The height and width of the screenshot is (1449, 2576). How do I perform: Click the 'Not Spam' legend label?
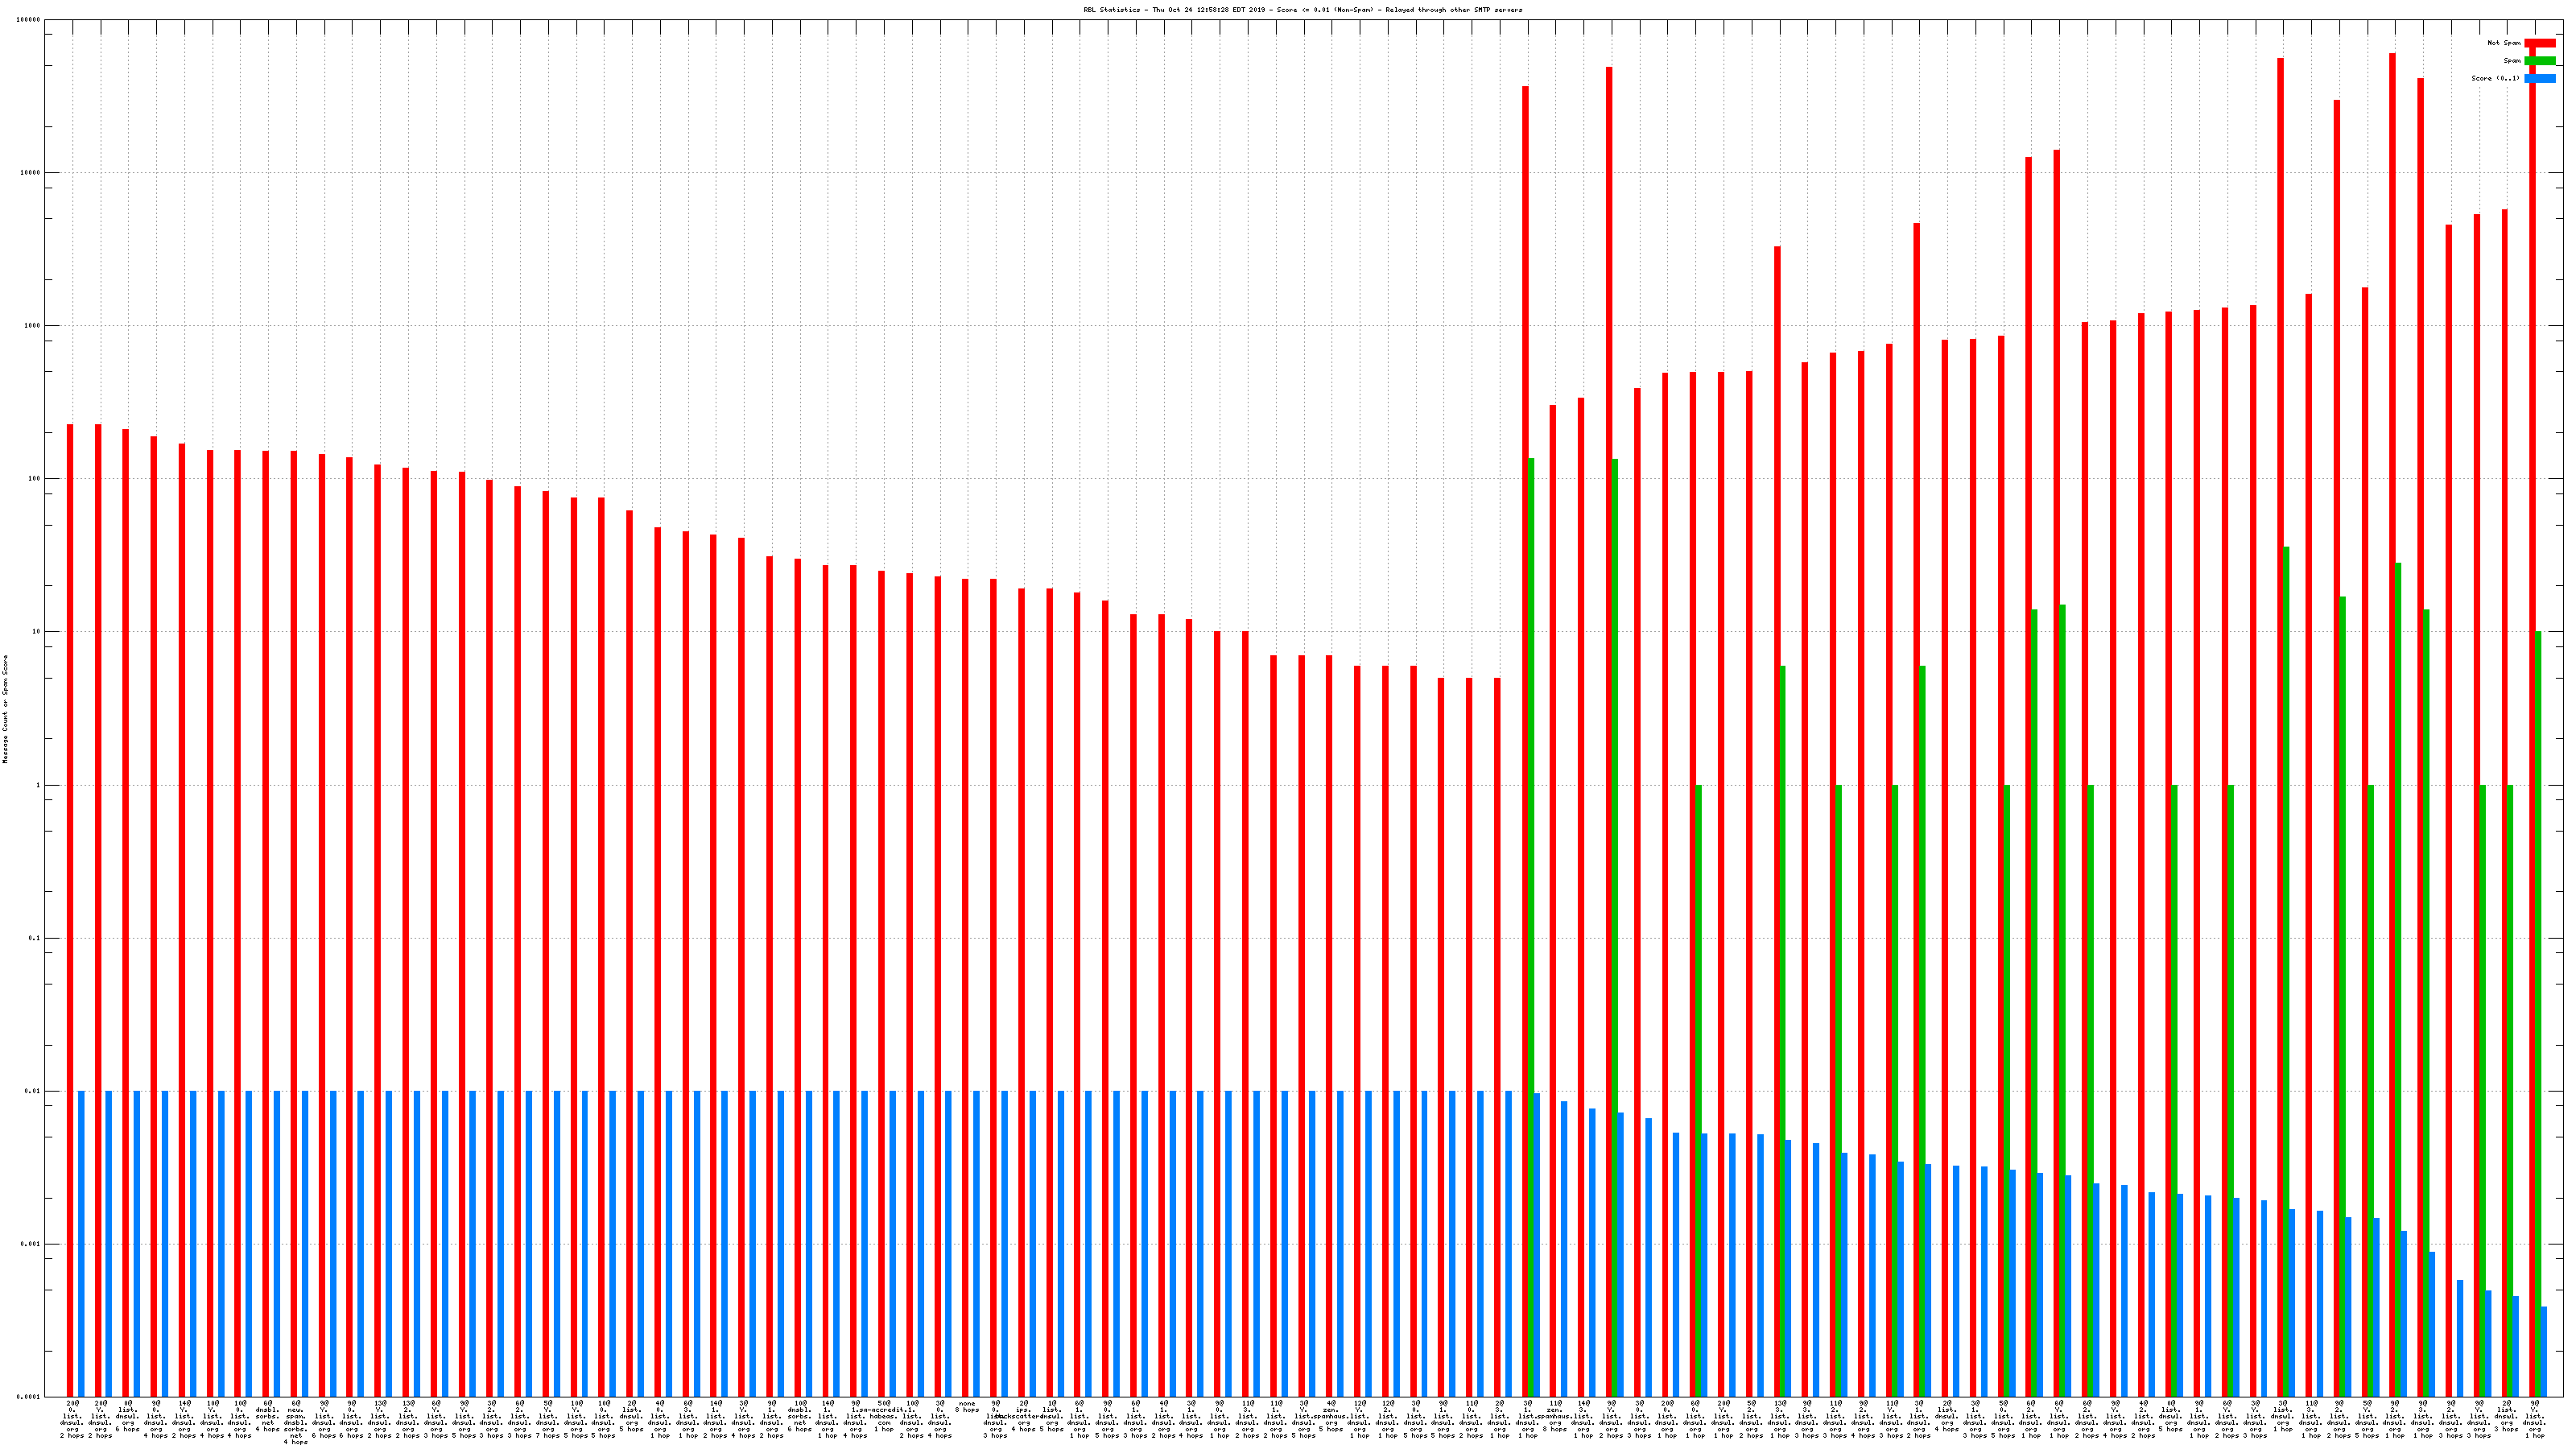click(2504, 43)
